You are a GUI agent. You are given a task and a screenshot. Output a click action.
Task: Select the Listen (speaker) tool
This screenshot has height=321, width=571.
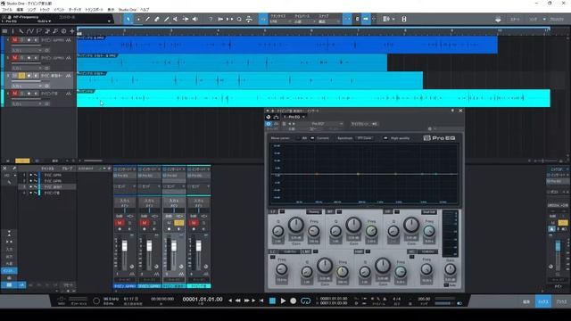coord(194,19)
